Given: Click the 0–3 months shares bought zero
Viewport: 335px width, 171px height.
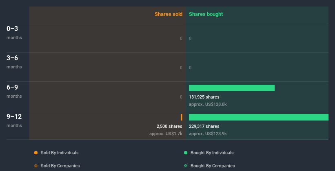Looking at the screenshot, I should tap(190, 38).
